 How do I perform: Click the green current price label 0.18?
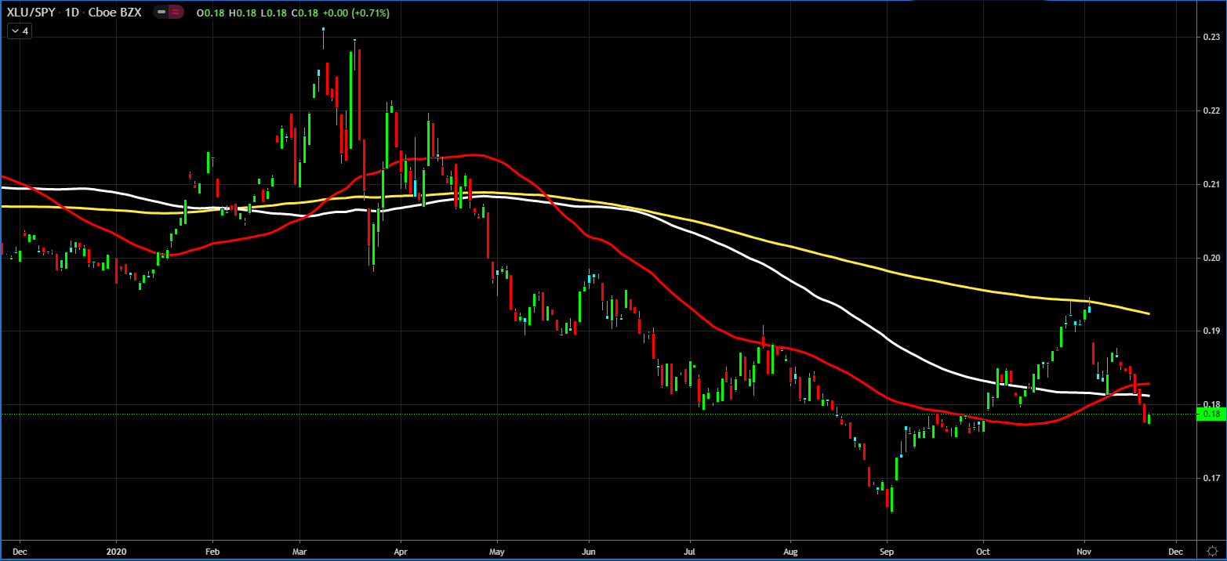tap(1211, 414)
